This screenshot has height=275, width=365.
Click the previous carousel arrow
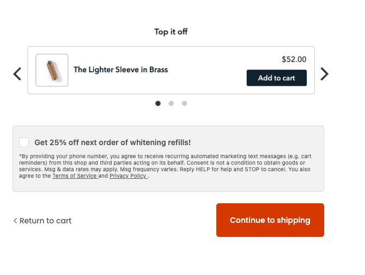pos(17,74)
